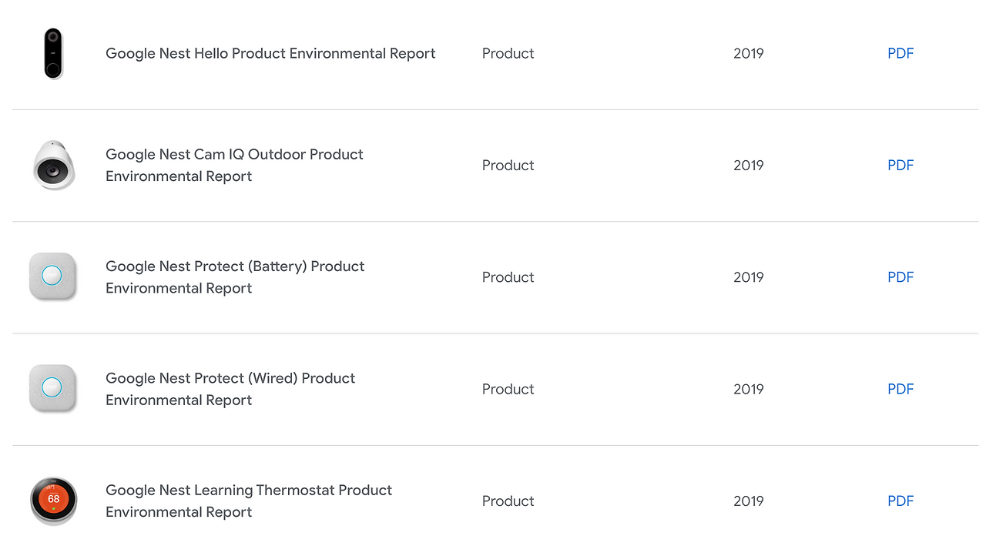Click the Nest Cam IQ Outdoor camera image

[53, 166]
